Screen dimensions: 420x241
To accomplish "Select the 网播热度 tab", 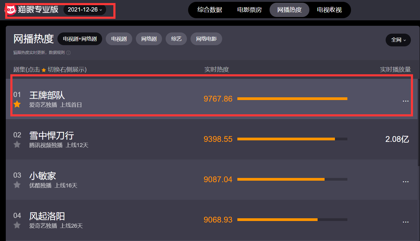I will (289, 10).
